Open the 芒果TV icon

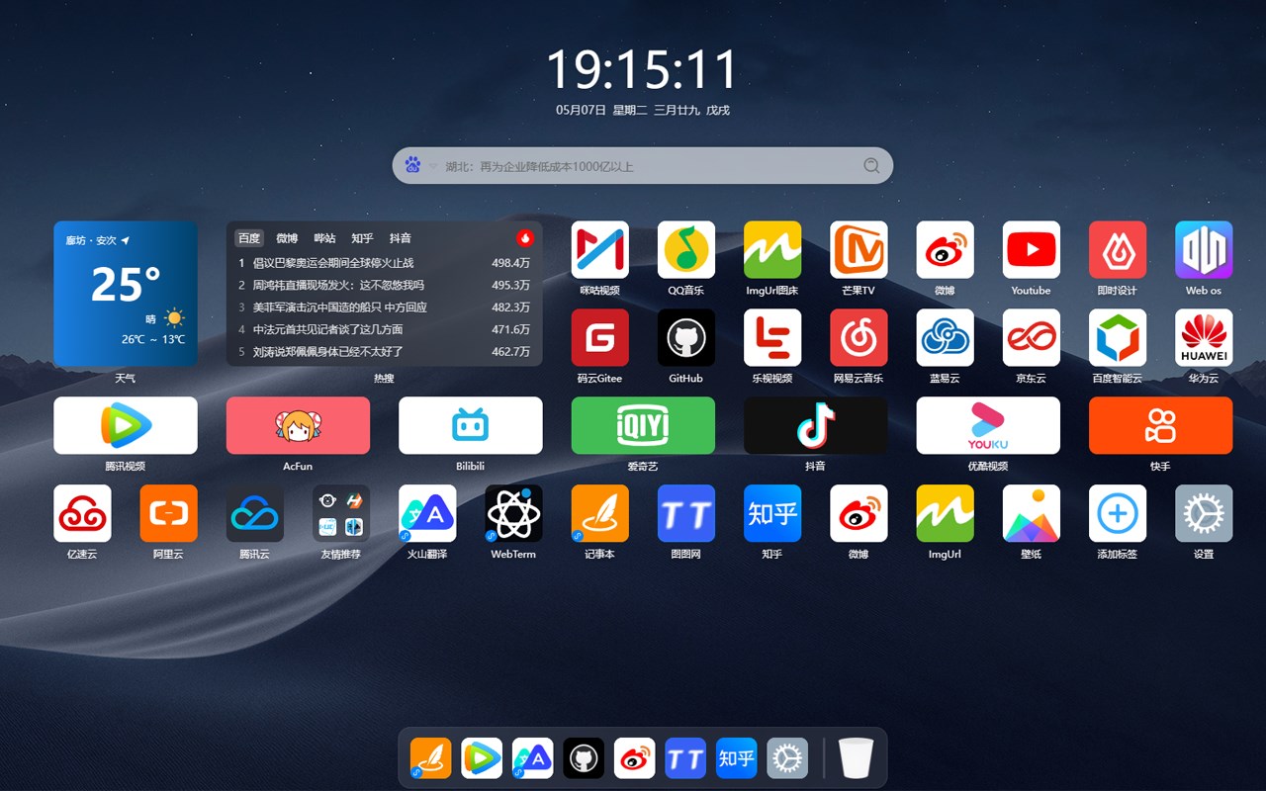[x=859, y=249]
